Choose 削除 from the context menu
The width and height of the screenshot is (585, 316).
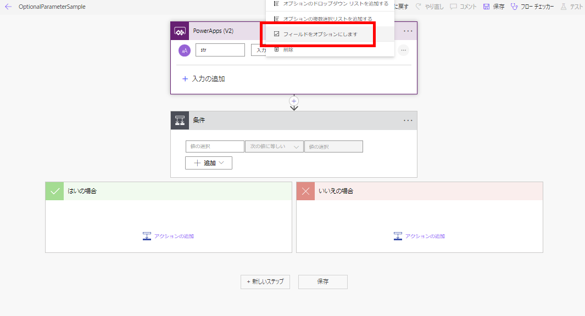coord(288,50)
